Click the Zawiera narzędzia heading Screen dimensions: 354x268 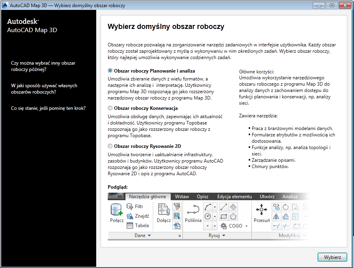[258, 116]
